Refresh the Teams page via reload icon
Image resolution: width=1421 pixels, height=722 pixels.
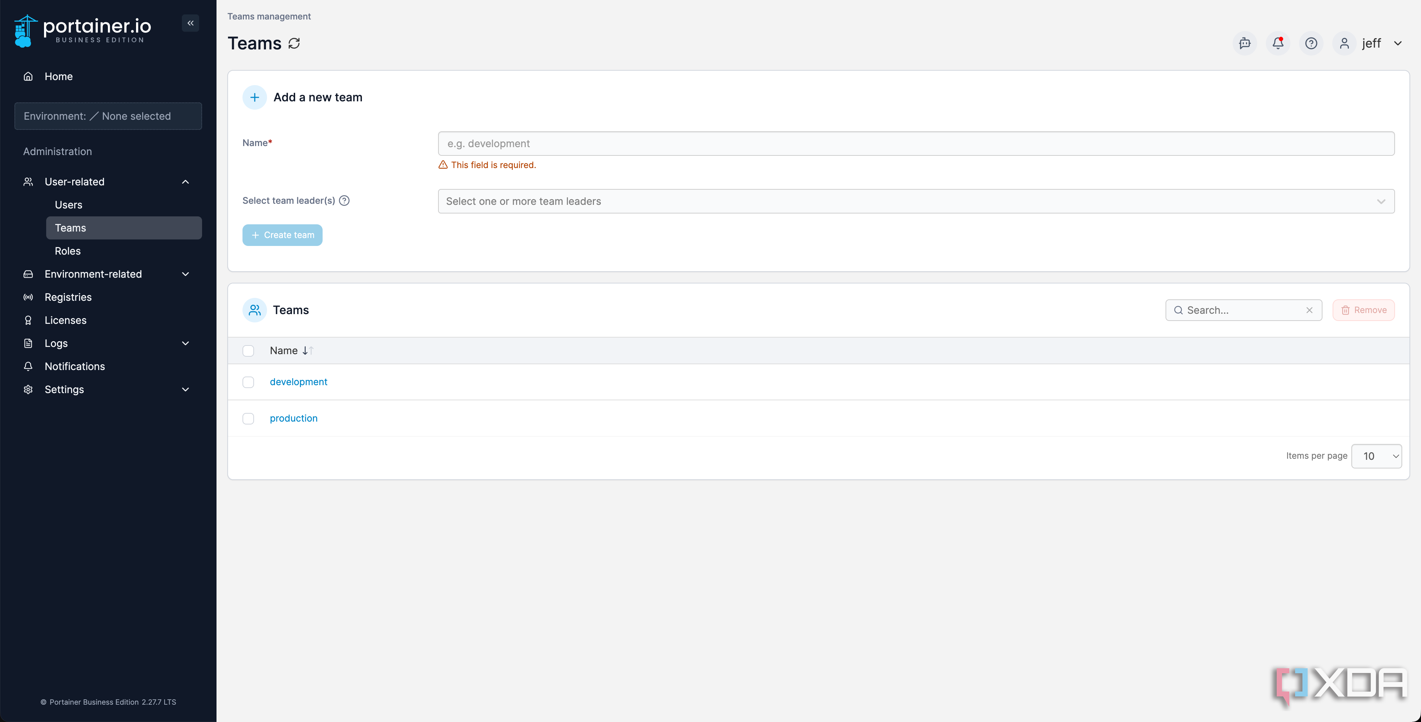(294, 44)
